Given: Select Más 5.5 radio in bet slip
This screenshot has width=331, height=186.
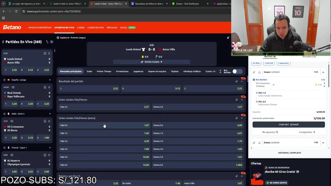Looking at the screenshot, I should pyautogui.click(x=257, y=102).
